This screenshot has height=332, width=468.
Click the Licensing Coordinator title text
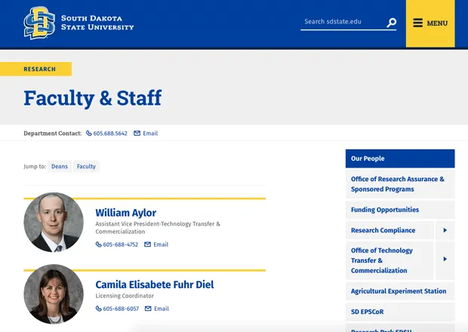tap(125, 296)
